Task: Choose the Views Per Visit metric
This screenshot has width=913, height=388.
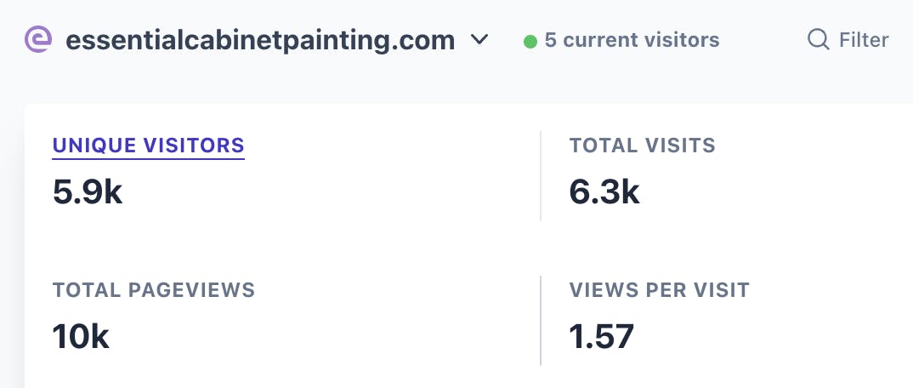Action: (x=659, y=290)
